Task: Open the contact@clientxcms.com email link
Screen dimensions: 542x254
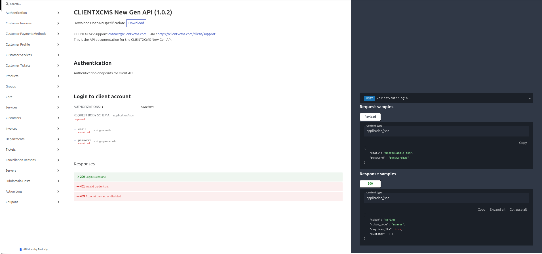Action: [127, 34]
